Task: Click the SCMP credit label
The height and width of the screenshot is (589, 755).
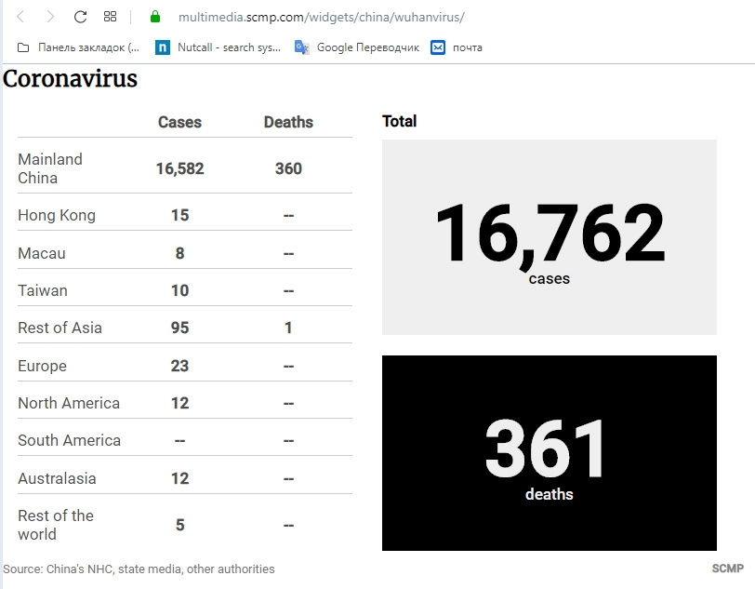Action: pos(727,569)
